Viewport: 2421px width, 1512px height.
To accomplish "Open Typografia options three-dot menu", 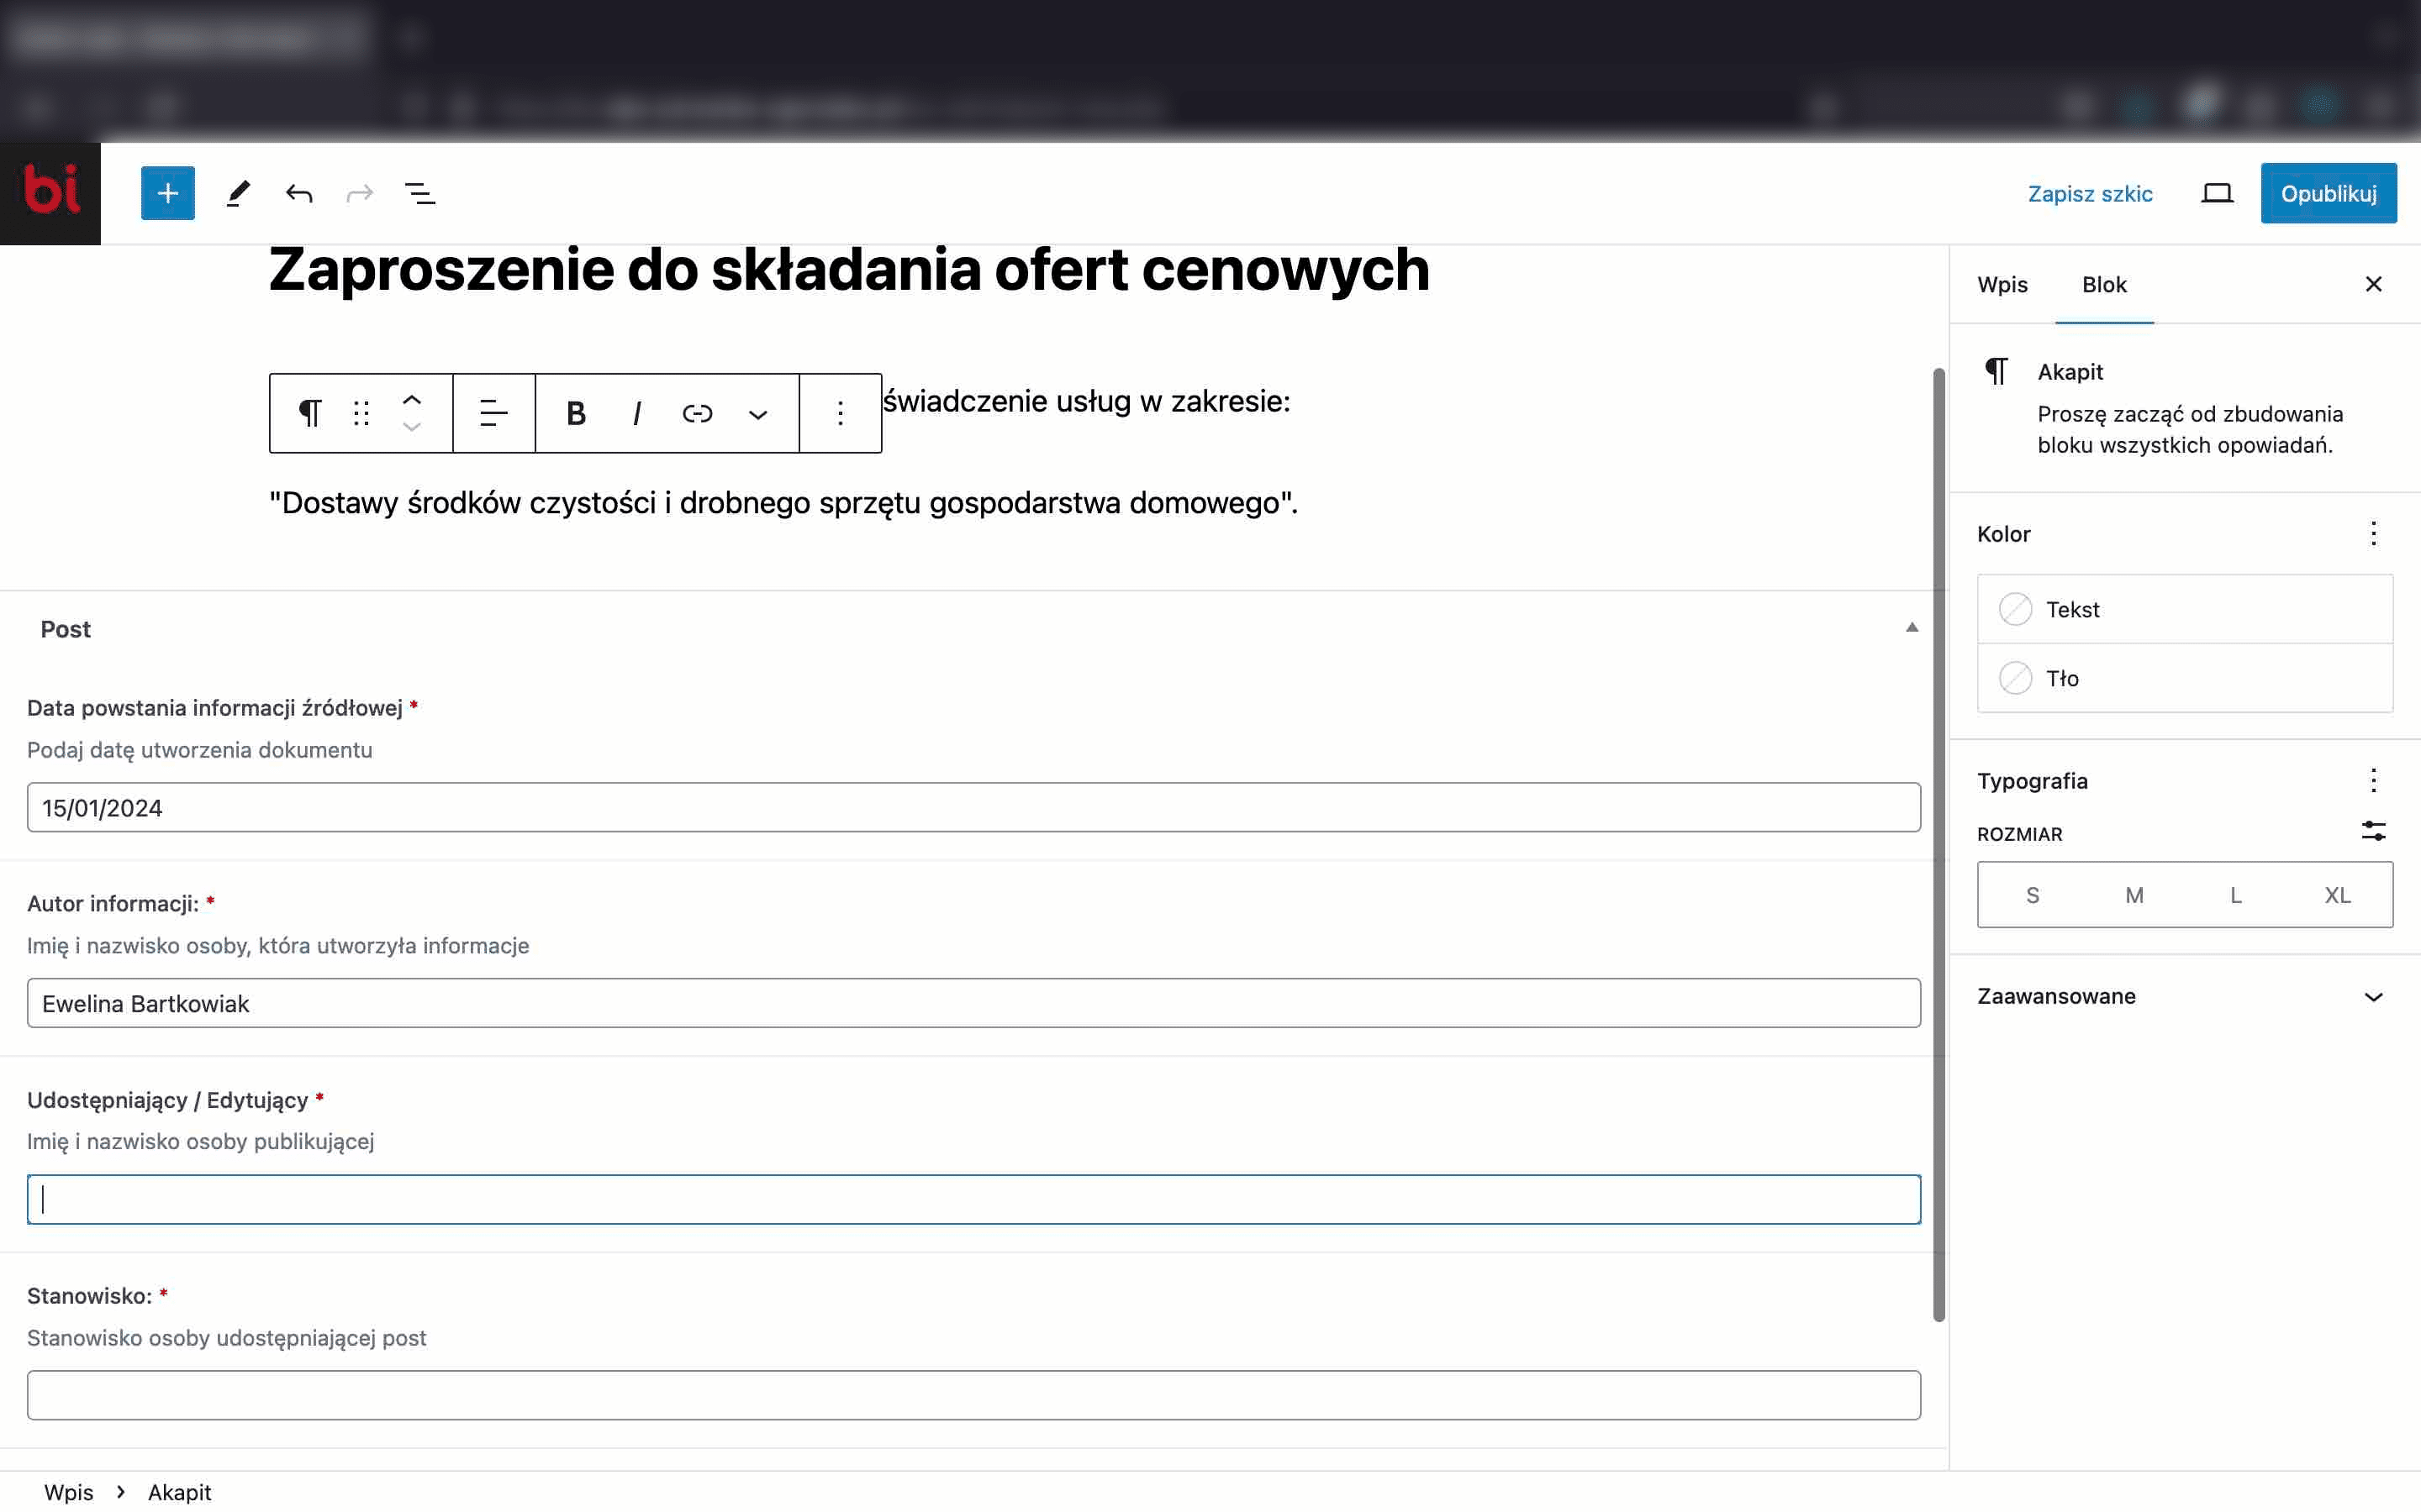I will (x=2373, y=780).
